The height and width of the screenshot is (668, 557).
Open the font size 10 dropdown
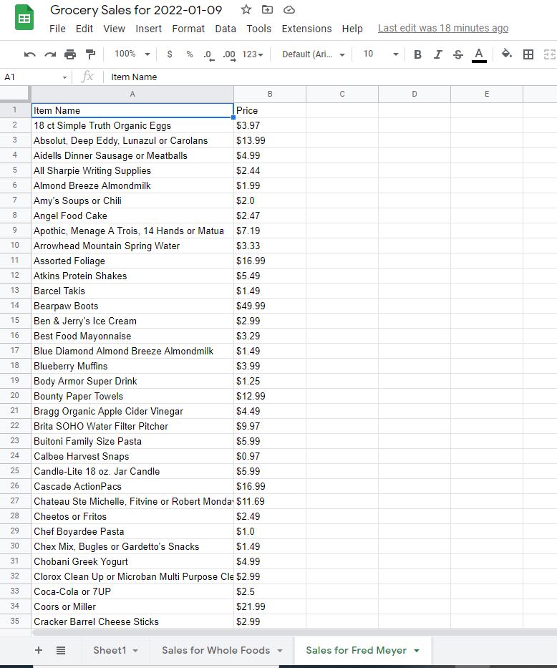point(380,54)
